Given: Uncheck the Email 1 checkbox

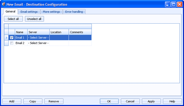Looking at the screenshot, I should (x=12, y=37).
